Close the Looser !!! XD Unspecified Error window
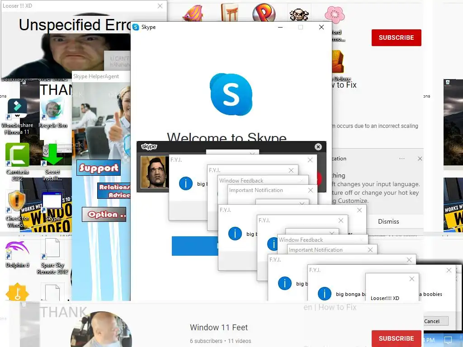Viewport: 463px width, 347px height. pos(160,6)
